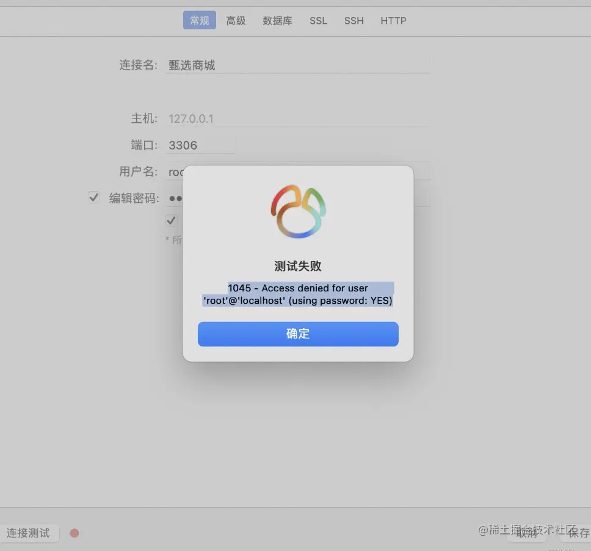Viewport: 591px width, 551px height.
Task: Click the 确定 button in the dialog
Action: coord(298,334)
